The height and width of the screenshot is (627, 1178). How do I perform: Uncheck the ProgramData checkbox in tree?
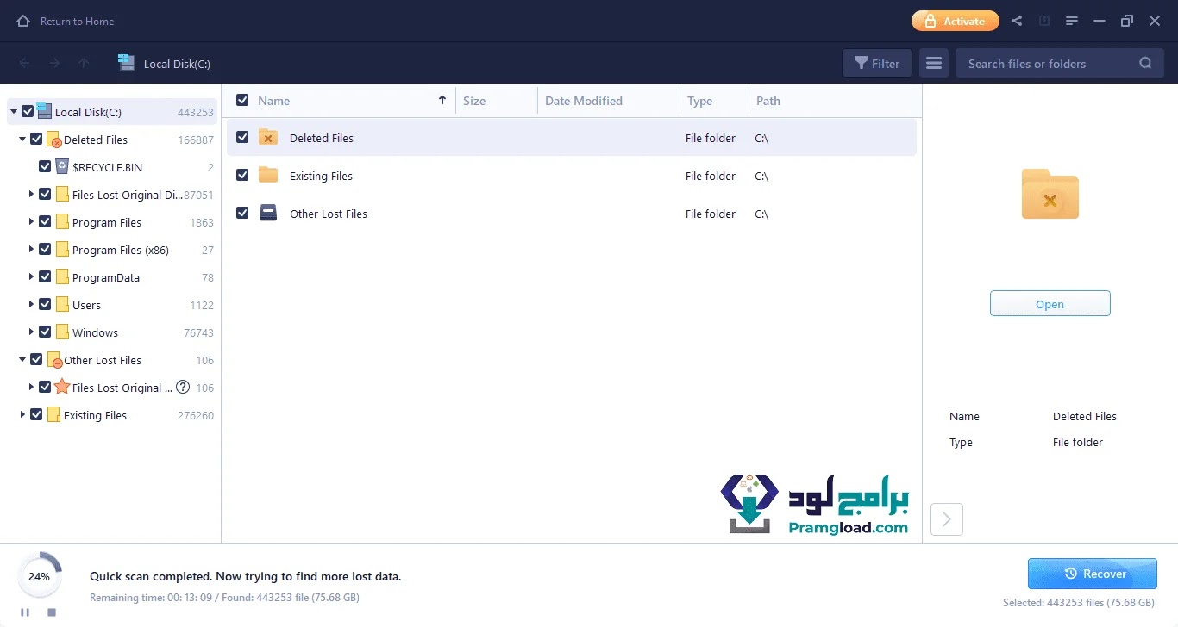[x=45, y=276]
